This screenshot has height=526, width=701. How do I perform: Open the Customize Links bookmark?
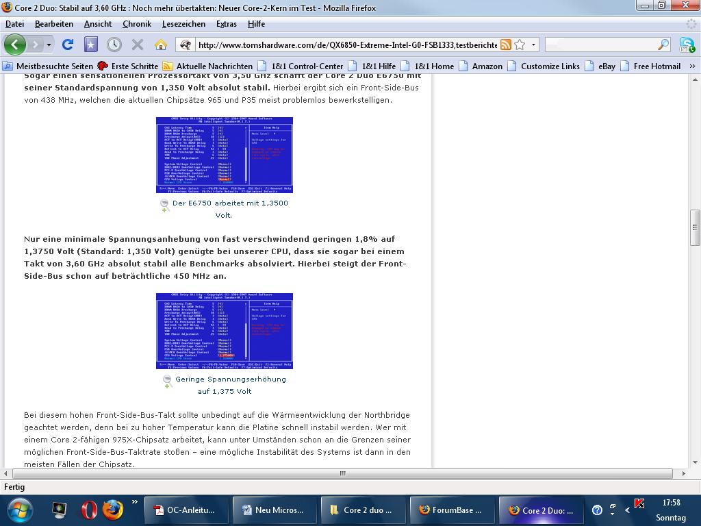tap(544, 66)
